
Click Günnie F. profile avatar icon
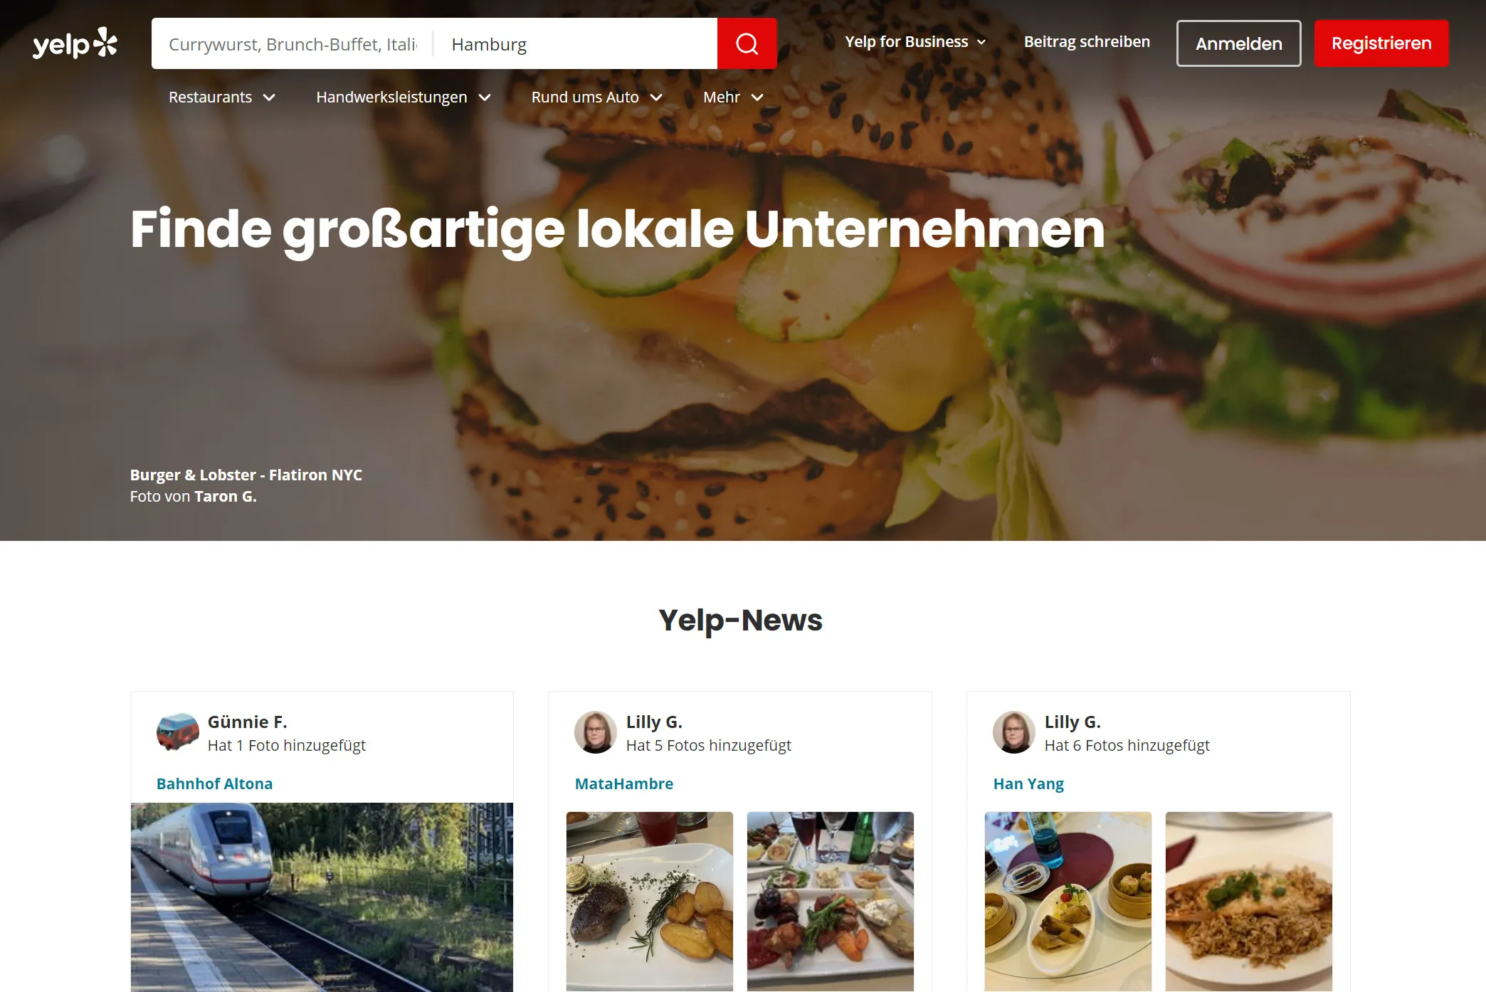click(x=177, y=732)
